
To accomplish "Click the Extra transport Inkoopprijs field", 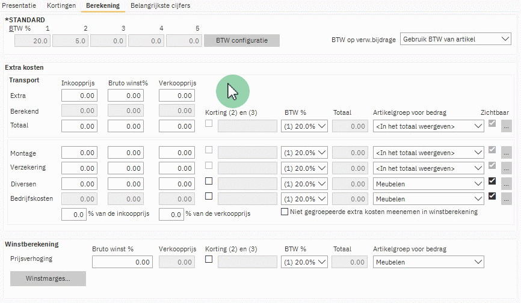I will tap(79, 96).
